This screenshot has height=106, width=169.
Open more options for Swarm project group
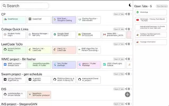coord(131,74)
